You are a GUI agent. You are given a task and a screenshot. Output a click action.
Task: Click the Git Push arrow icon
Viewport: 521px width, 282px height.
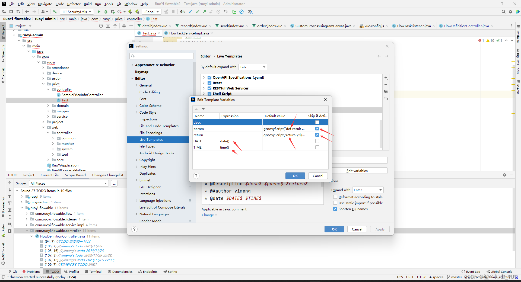click(204, 12)
